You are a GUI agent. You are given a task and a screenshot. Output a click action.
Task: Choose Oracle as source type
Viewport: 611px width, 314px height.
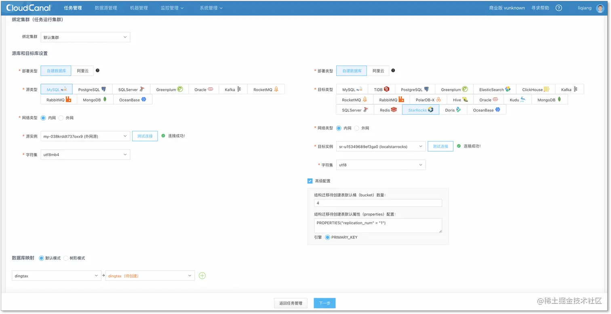pos(204,89)
